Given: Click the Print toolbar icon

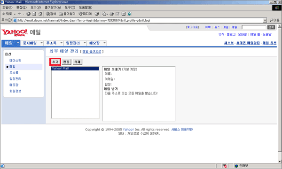Looking at the screenshot, I should 111,14.
